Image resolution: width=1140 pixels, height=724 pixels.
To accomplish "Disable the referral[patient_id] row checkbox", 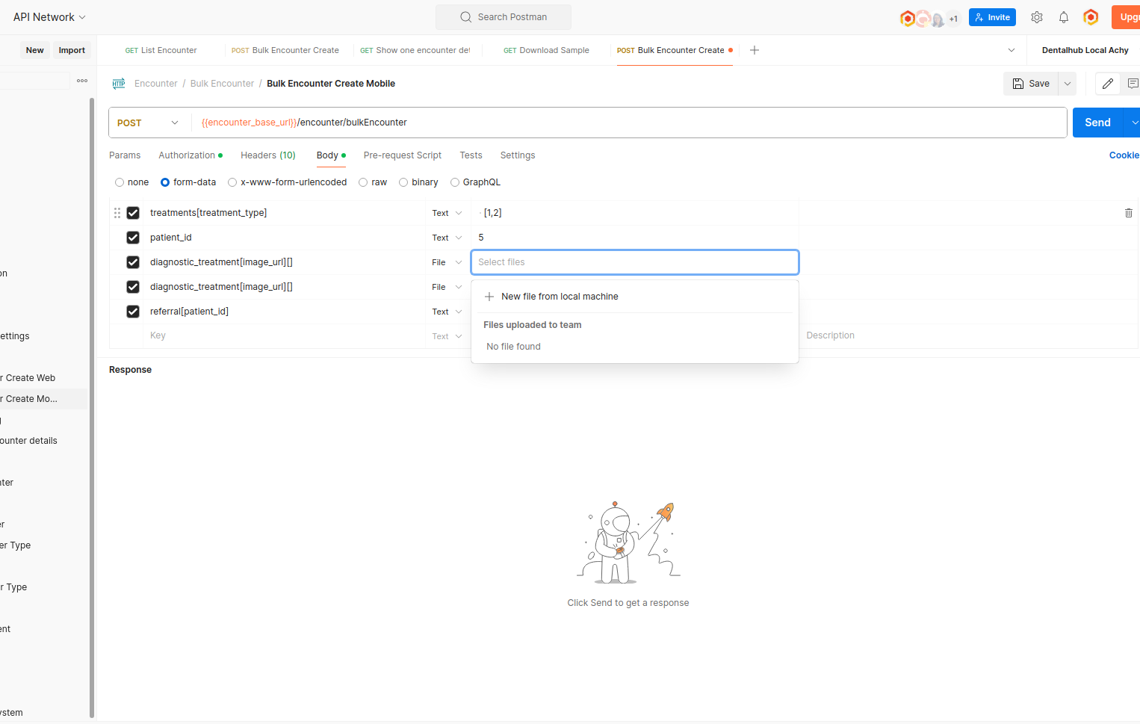I will pyautogui.click(x=133, y=312).
